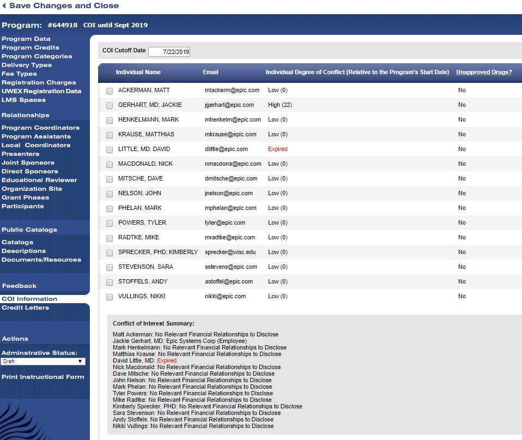Click the COI Cutoff Date field
The image size is (522, 440).
pyautogui.click(x=169, y=52)
